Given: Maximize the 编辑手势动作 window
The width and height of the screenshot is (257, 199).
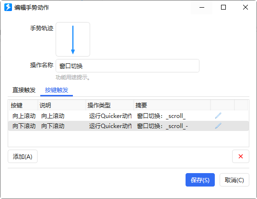Looking at the screenshot, I should [223, 7].
